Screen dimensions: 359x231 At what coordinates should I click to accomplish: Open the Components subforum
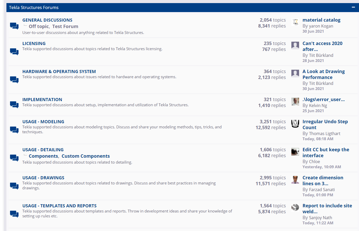43,156
